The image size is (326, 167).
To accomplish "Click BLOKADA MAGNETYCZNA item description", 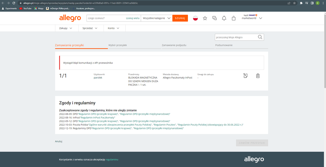I will [x=143, y=81].
